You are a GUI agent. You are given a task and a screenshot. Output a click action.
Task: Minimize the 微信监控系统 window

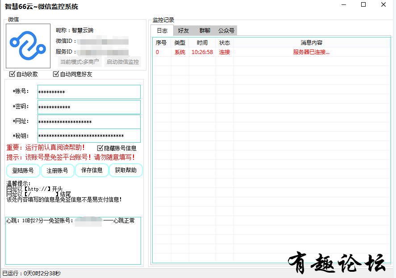tap(344, 4)
